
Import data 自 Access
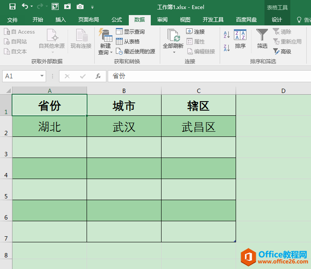19,32
